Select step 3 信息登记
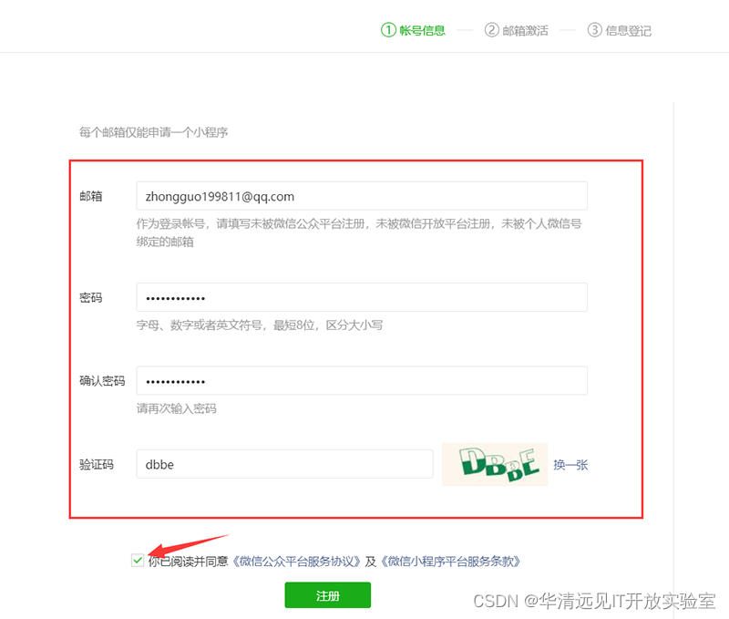 (x=620, y=30)
